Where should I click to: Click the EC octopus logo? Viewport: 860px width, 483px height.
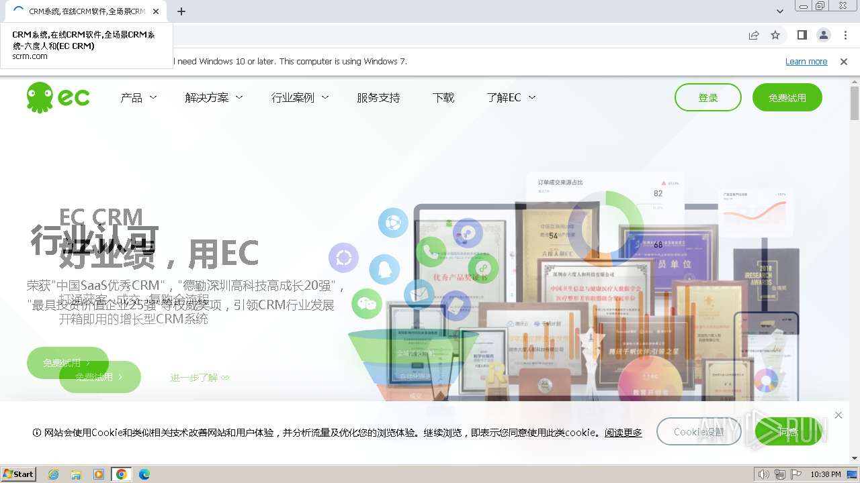pos(58,97)
